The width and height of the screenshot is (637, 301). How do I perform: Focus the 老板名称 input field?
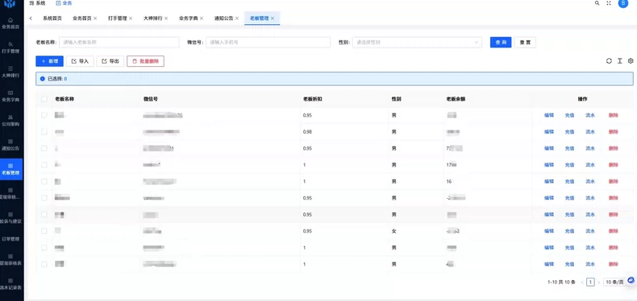point(119,42)
